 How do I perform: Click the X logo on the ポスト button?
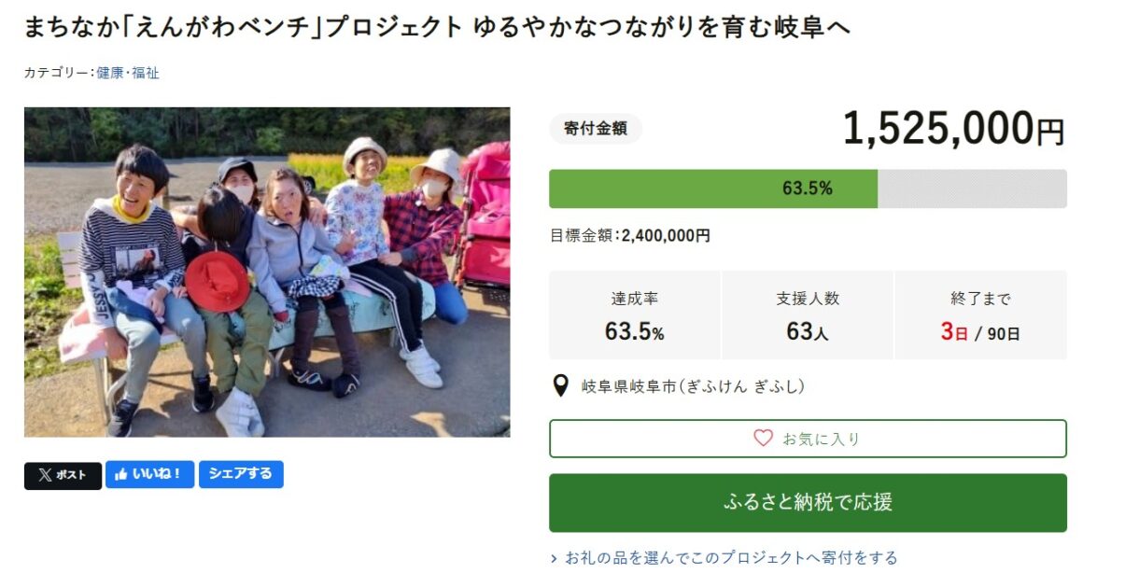pos(44,475)
